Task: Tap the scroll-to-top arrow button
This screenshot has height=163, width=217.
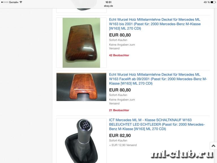Action: click(x=213, y=146)
